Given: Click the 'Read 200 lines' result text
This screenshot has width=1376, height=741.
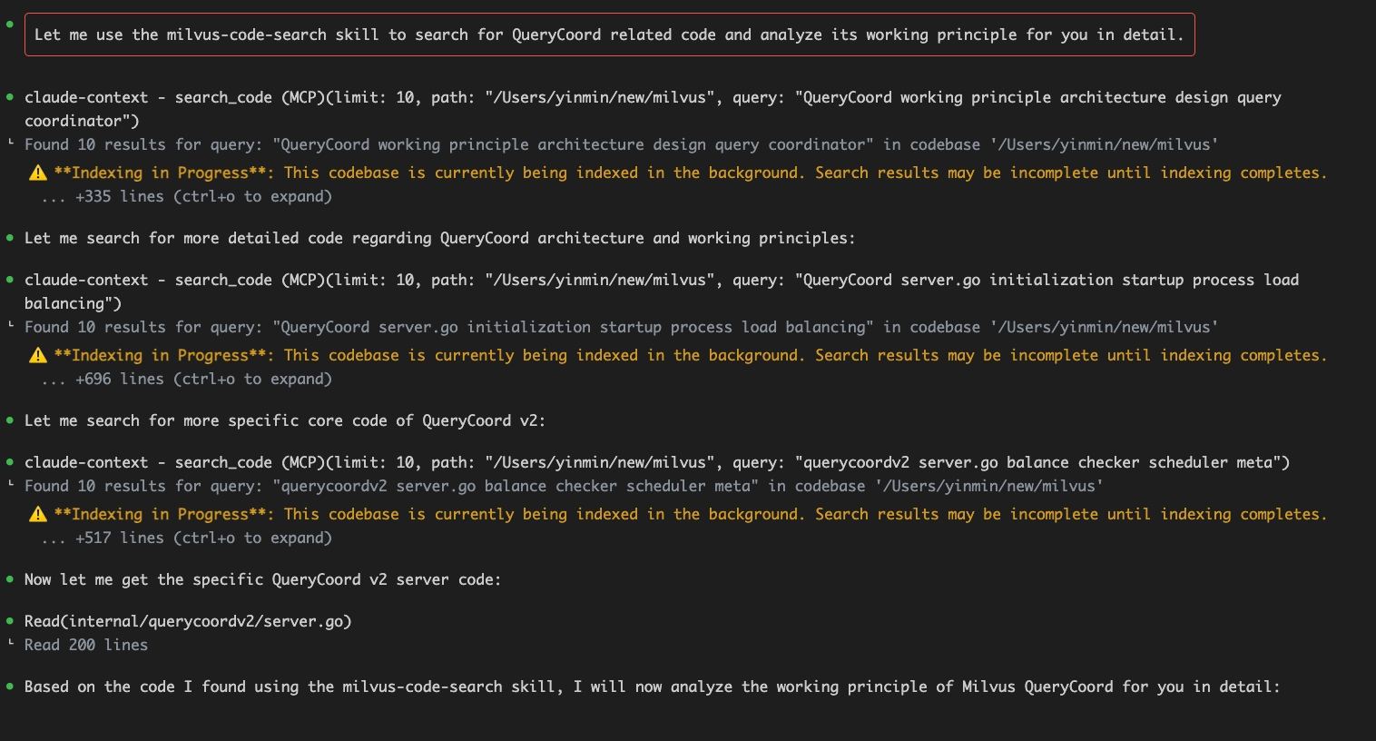Looking at the screenshot, I should pos(85,645).
